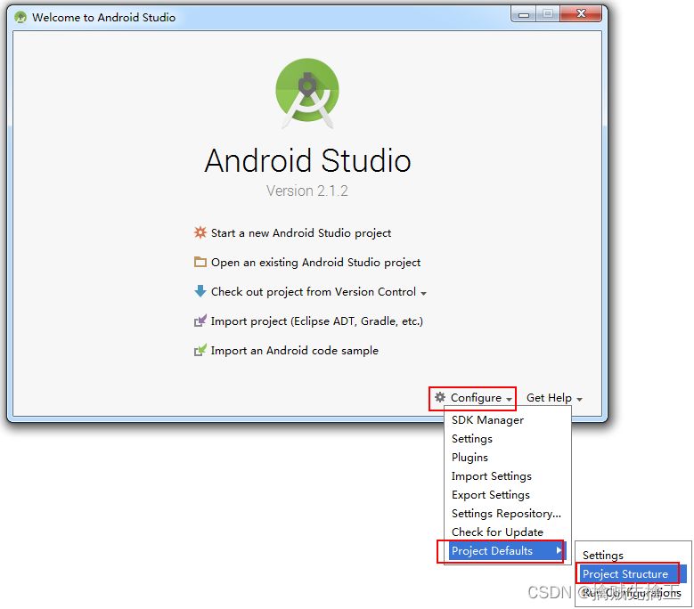Choose Export Settings menu entry
Image resolution: width=694 pixels, height=609 pixels.
(490, 495)
